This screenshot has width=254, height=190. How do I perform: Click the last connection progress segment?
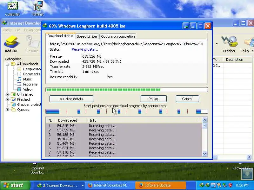tap(202, 111)
